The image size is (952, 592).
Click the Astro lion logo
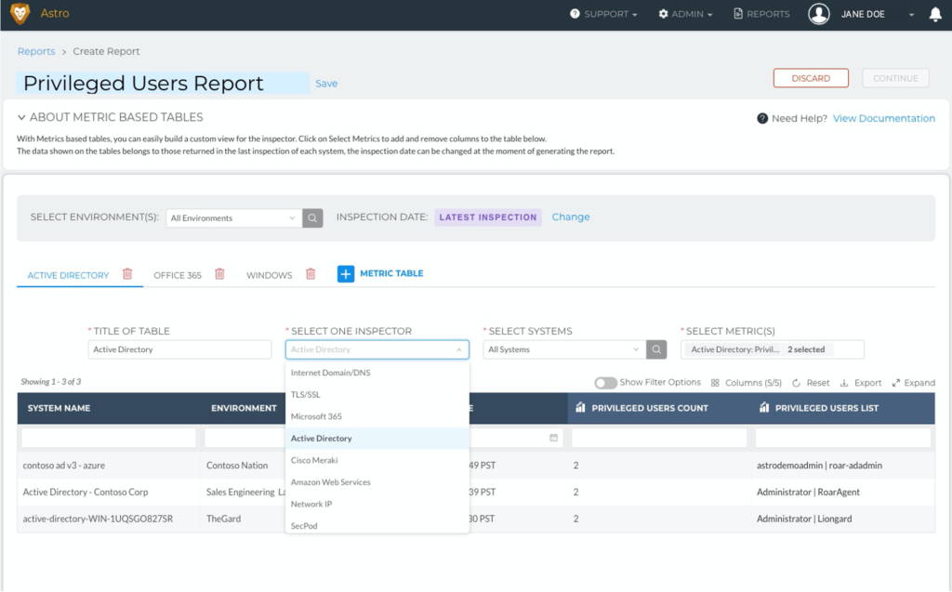click(x=20, y=13)
